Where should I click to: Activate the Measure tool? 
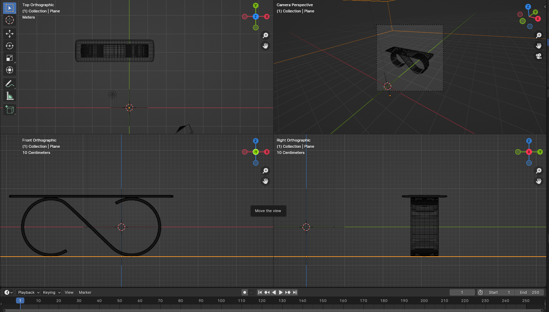(10, 96)
